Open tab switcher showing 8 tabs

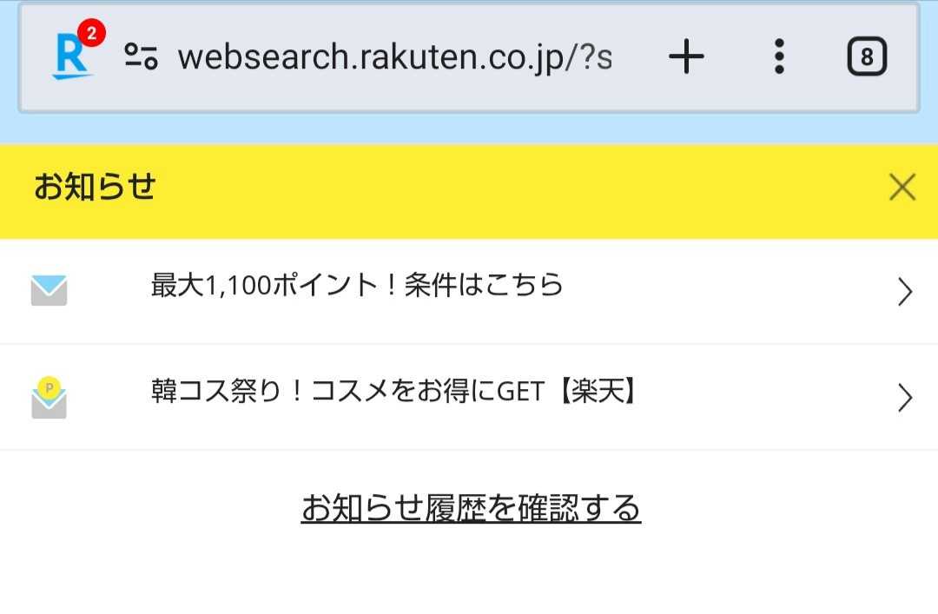866,57
